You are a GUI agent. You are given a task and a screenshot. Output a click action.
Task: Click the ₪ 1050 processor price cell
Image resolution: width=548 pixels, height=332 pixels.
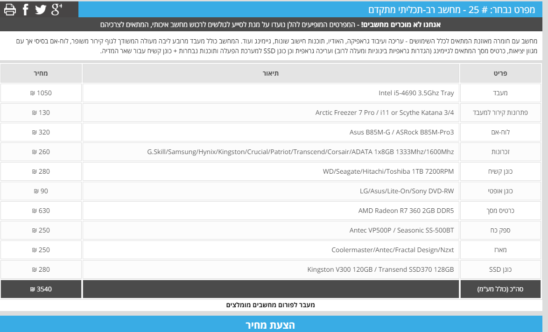coord(41,93)
